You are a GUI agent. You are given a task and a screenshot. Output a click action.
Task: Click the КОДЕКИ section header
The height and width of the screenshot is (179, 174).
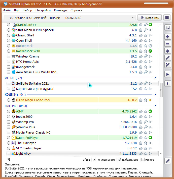[x=15, y=95]
